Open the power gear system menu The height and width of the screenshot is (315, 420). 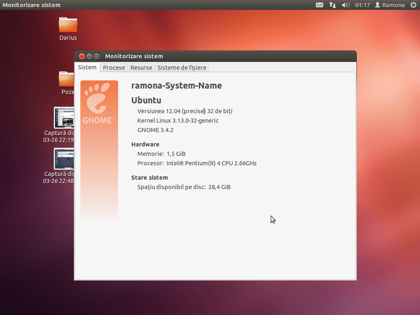coord(413,5)
